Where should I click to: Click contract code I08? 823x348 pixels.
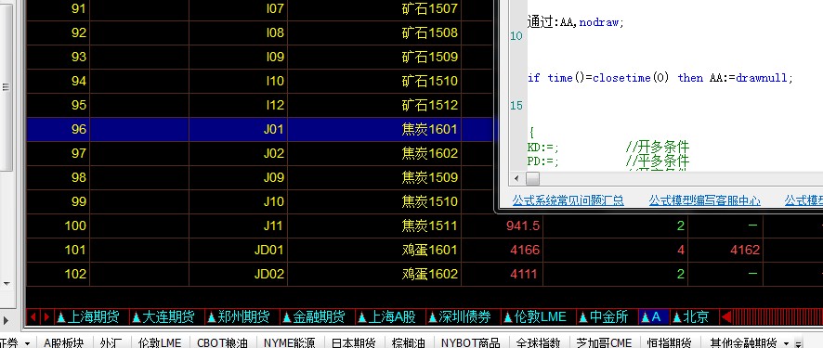(x=275, y=32)
